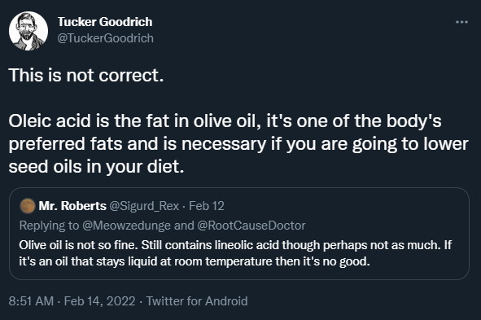Viewport: 481px width, 320px height.
Task: Open the @Meowzedunge mention
Action: [126, 226]
